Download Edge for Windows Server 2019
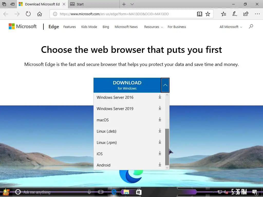The width and height of the screenshot is (263, 197). click(x=129, y=109)
